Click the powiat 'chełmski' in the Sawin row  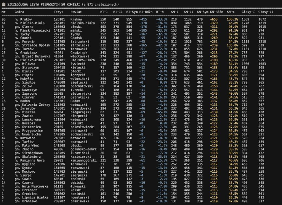78,179
